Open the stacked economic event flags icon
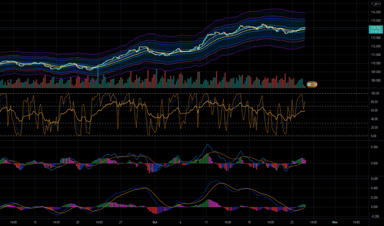The height and width of the screenshot is (226, 384). point(312,85)
